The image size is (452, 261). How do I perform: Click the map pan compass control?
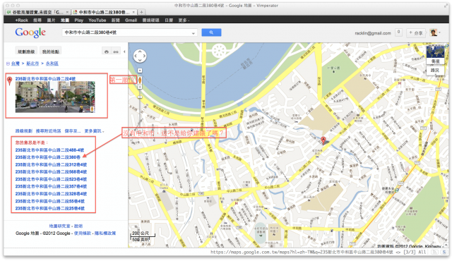[x=140, y=56]
